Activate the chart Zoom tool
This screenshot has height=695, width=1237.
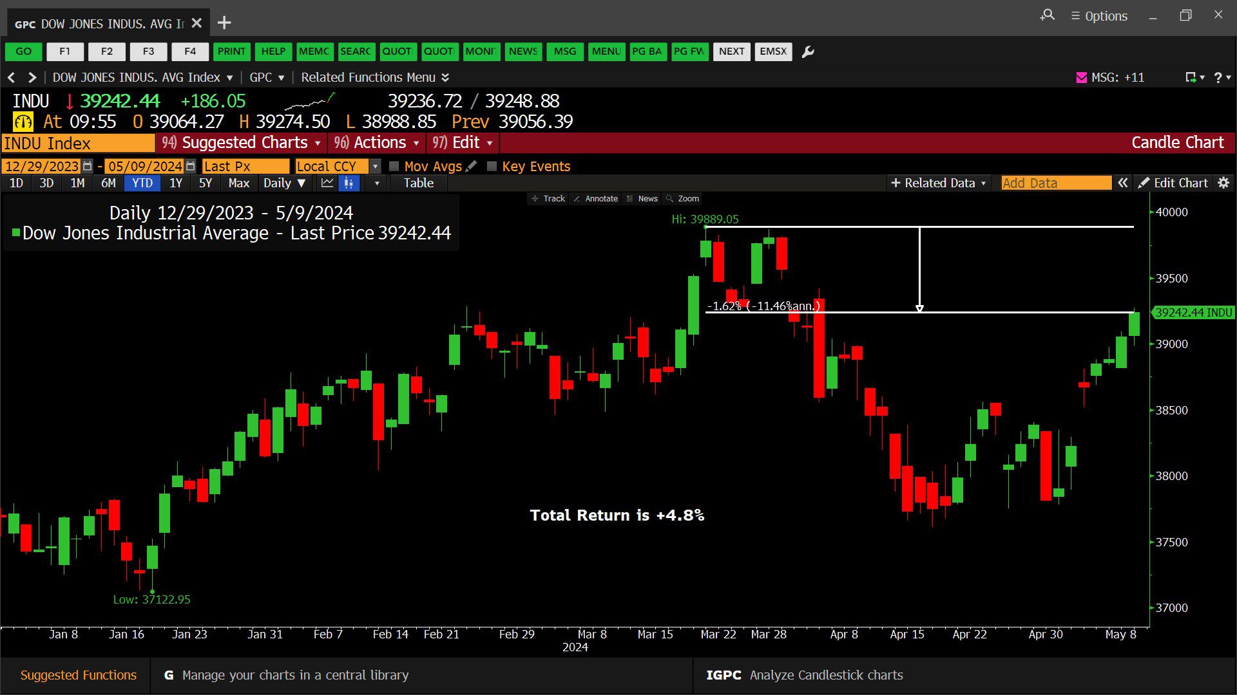coord(682,199)
